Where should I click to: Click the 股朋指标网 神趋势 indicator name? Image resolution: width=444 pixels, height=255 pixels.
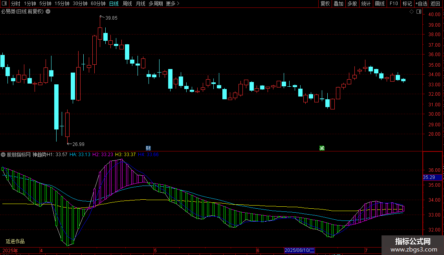click(x=27, y=155)
